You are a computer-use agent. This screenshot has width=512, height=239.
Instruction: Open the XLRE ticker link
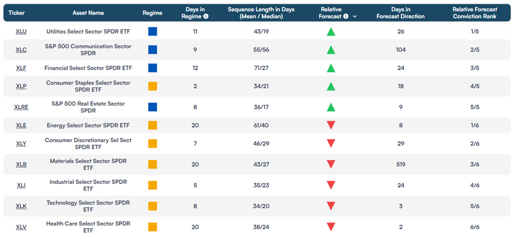tap(21, 107)
